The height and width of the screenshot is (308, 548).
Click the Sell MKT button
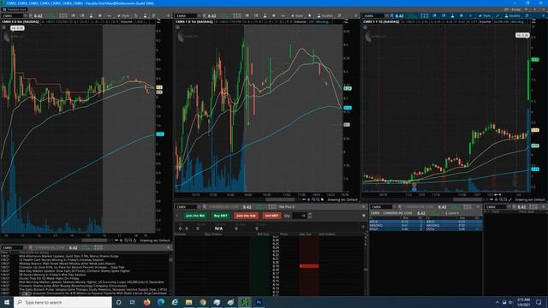(x=271, y=216)
